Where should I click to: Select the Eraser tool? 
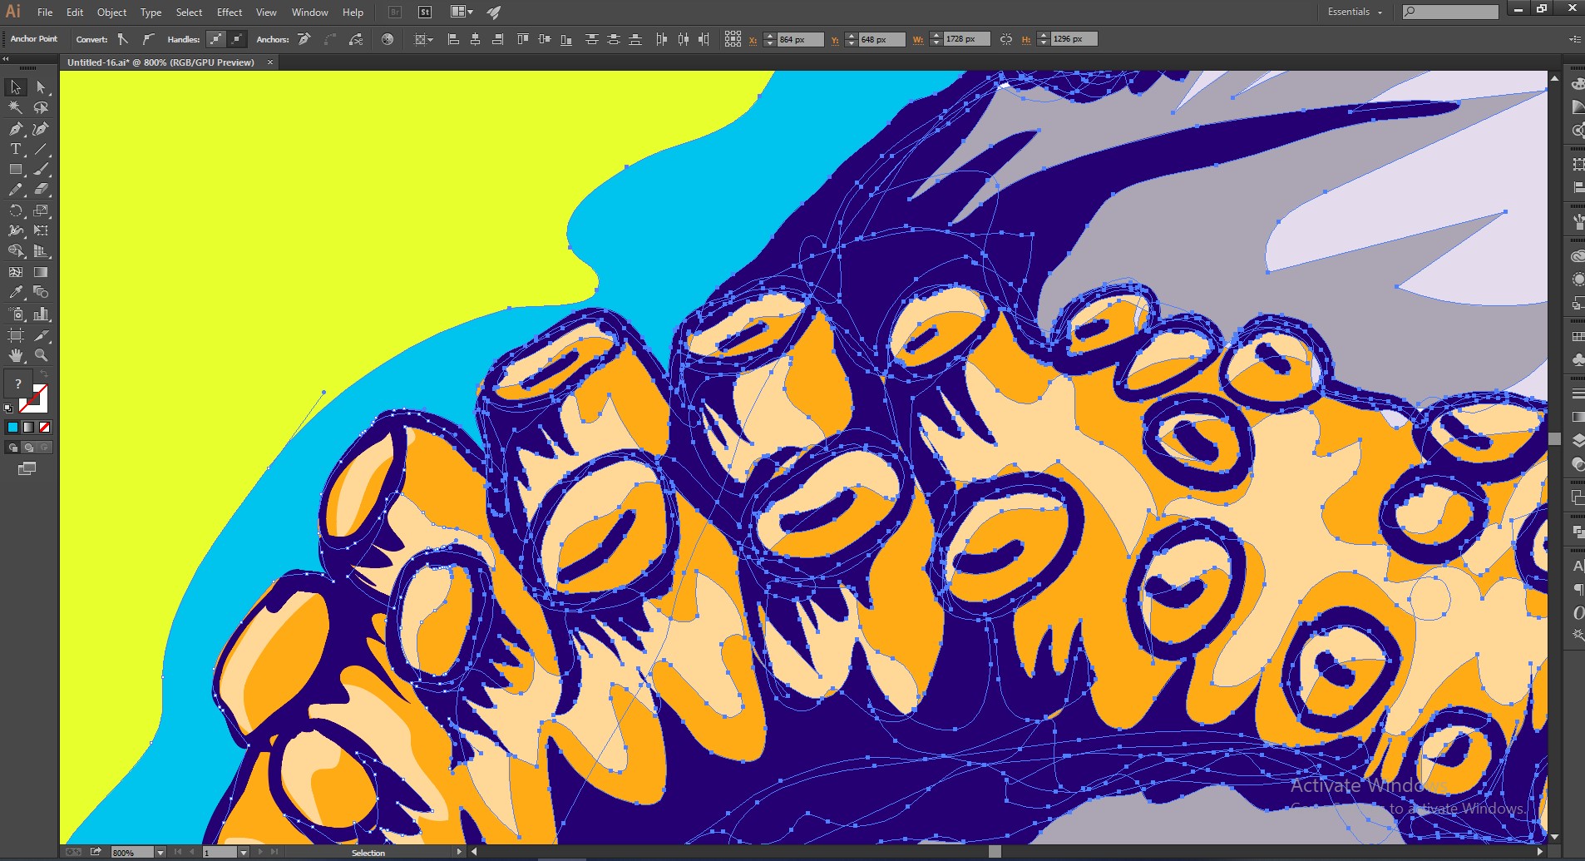[x=41, y=190]
